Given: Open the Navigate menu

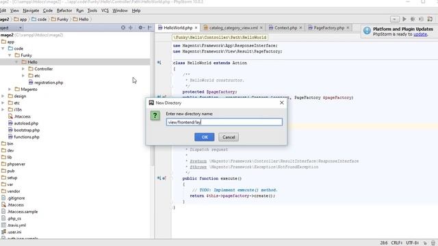Looking at the screenshot, I should point(31,11).
